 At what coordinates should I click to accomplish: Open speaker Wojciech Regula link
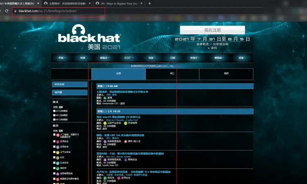point(115,120)
